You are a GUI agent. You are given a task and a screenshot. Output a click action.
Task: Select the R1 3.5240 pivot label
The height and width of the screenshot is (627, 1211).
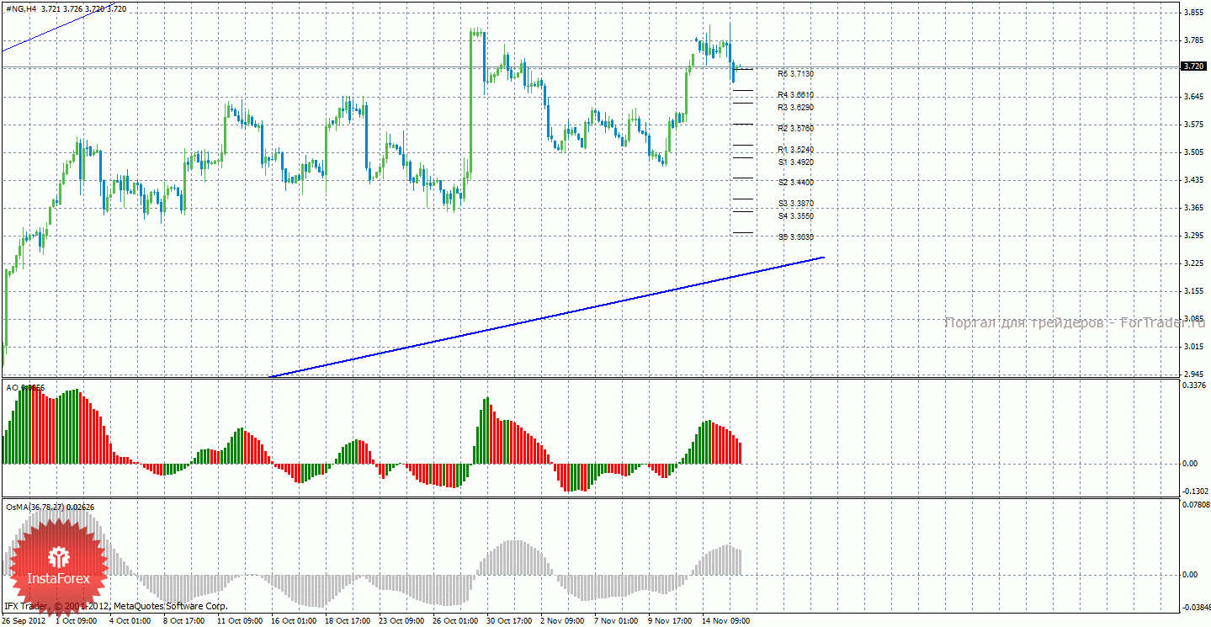click(x=795, y=150)
